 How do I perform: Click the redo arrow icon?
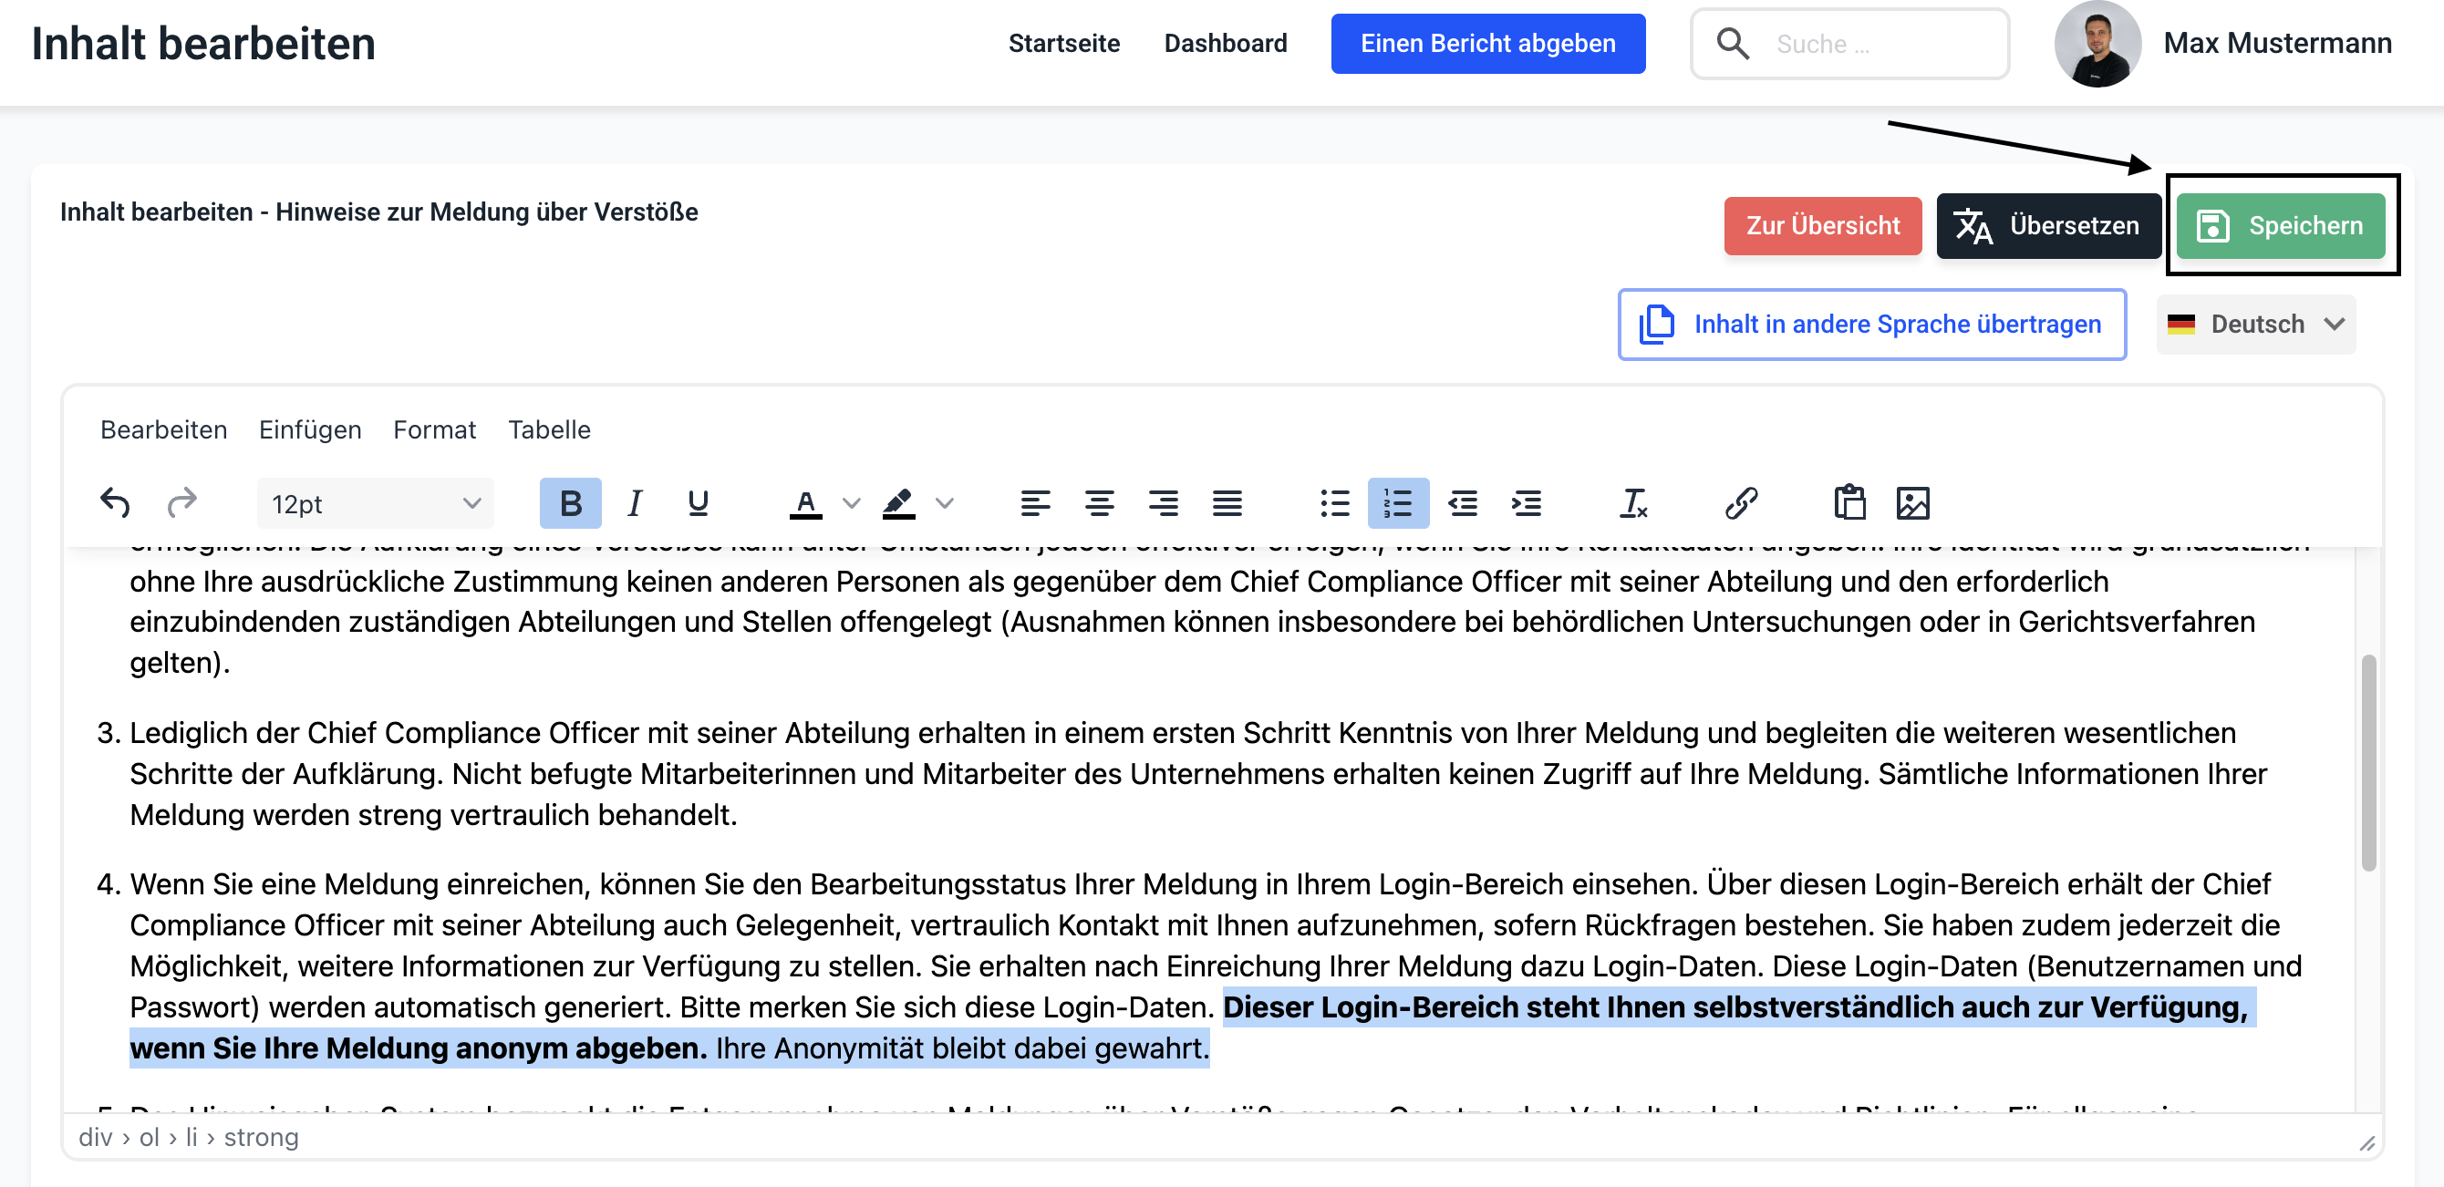coord(181,503)
